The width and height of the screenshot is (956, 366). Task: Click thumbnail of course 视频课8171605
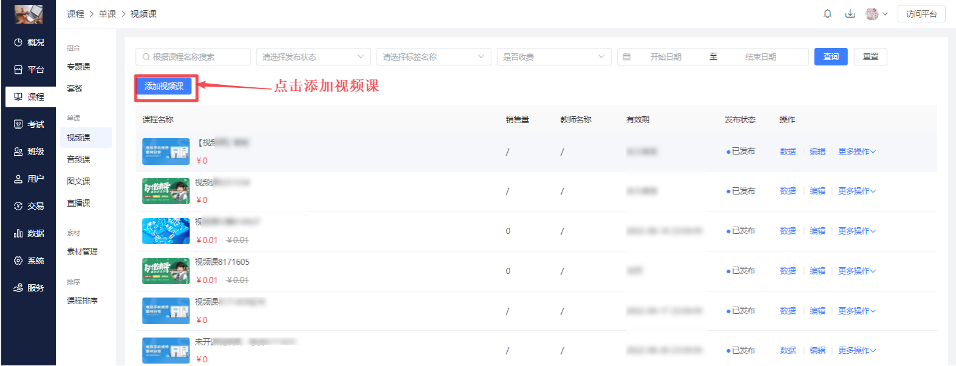tap(166, 271)
